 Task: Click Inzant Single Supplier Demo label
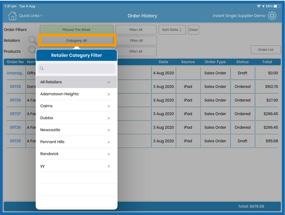[x=239, y=16]
